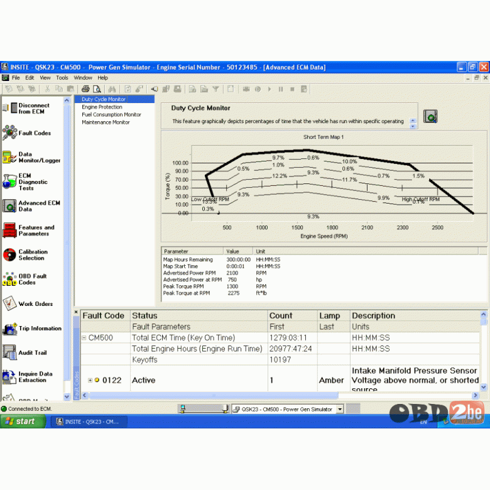Click the Copy toolbar icon
The image size is (490, 490).
[x=59, y=89]
